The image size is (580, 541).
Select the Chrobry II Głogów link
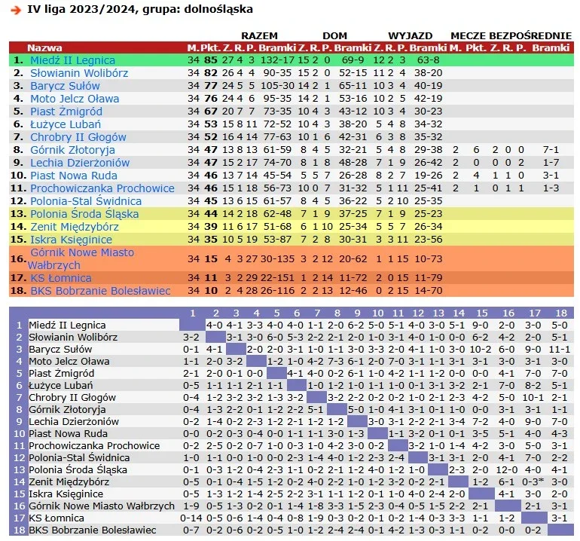click(78, 137)
